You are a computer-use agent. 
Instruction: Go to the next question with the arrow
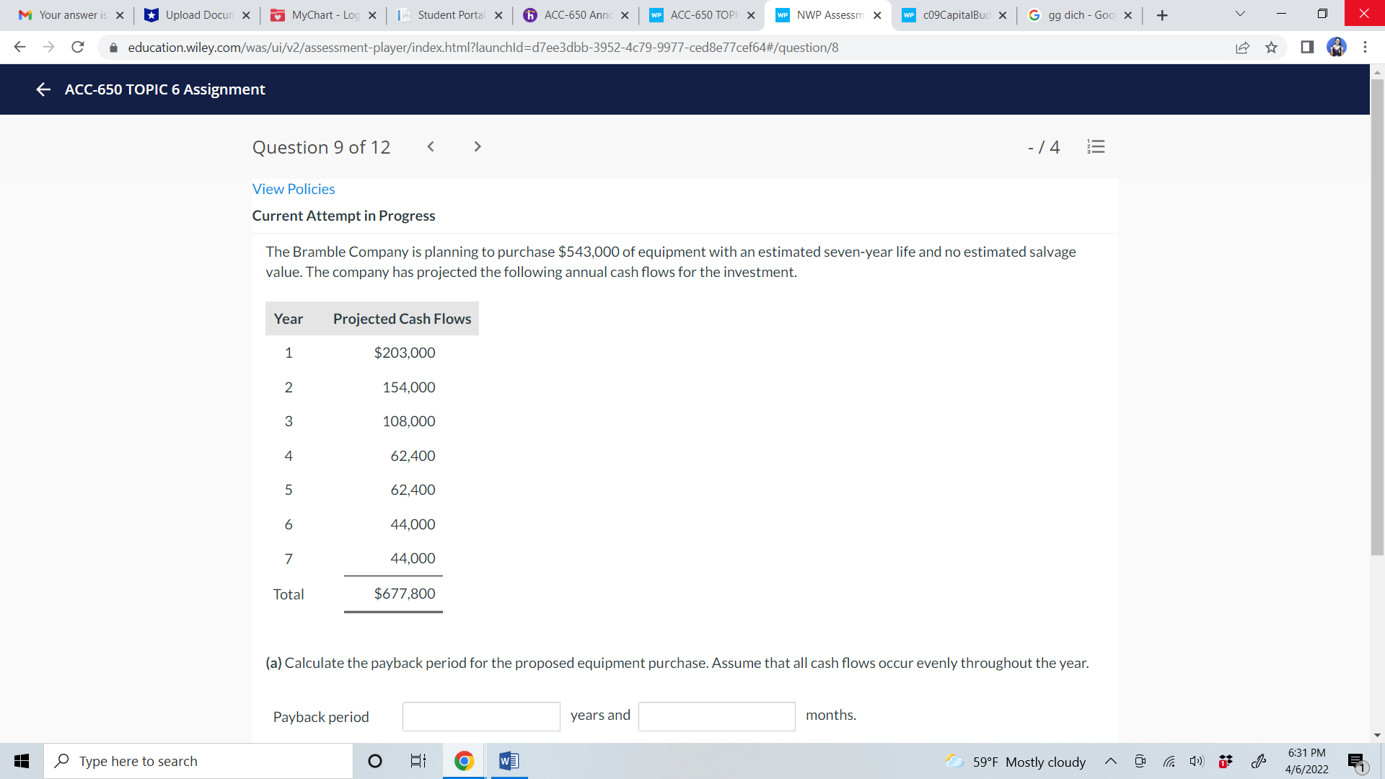click(478, 146)
